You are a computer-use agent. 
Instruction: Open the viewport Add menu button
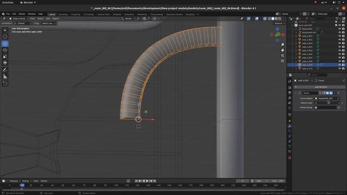pyautogui.click(x=48, y=19)
